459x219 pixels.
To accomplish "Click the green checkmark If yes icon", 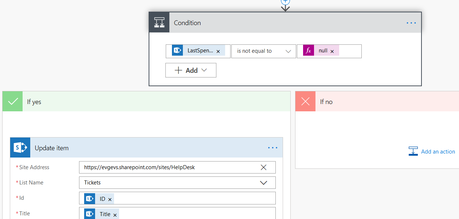I will click(13, 101).
